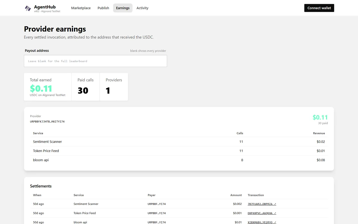Viewport: 358px width, 224px height.
Task: Click the "blank shows every provider" hint
Action: pos(148,51)
